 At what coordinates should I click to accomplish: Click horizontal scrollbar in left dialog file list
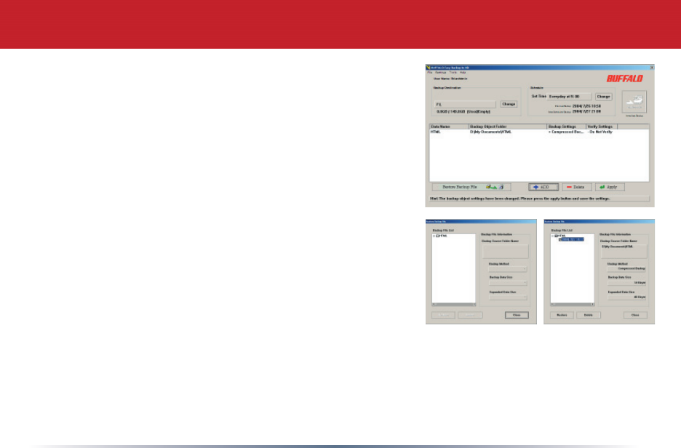click(454, 304)
